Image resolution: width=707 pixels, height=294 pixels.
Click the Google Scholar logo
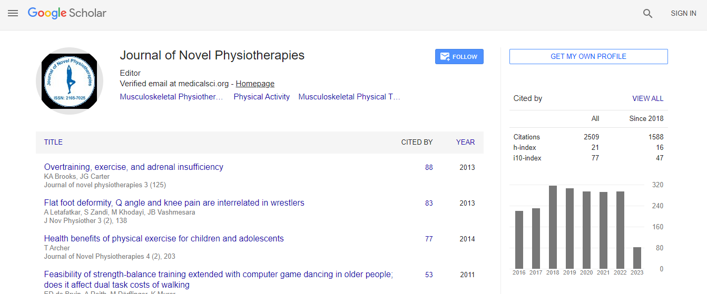67,13
